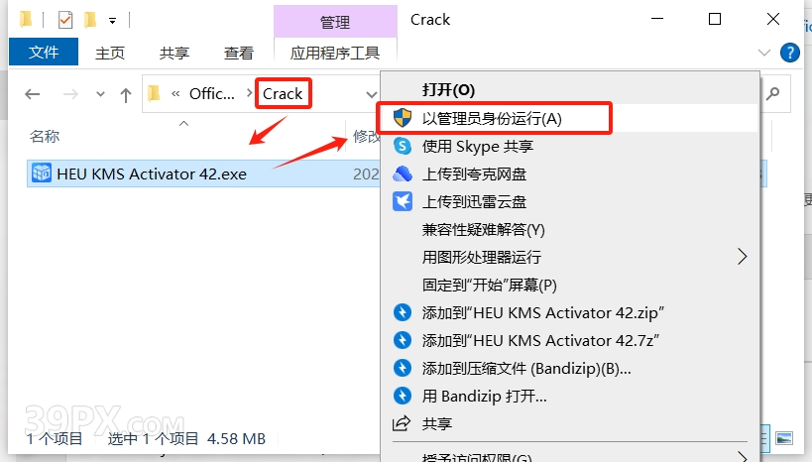812x462 pixels.
Task: Click the 名称 column header
Action: (x=45, y=136)
